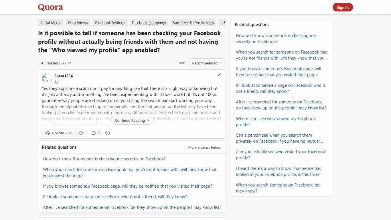Viewport: 391px width, 220px height.
Task: Open 'Can you actually see who visited your Facebook profile?'
Action: [x=281, y=155]
